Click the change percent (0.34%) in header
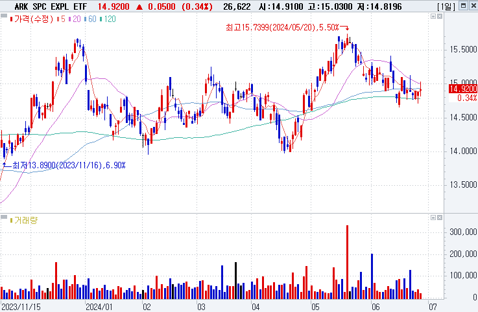Screen dimensions: 478x312 [197, 6]
